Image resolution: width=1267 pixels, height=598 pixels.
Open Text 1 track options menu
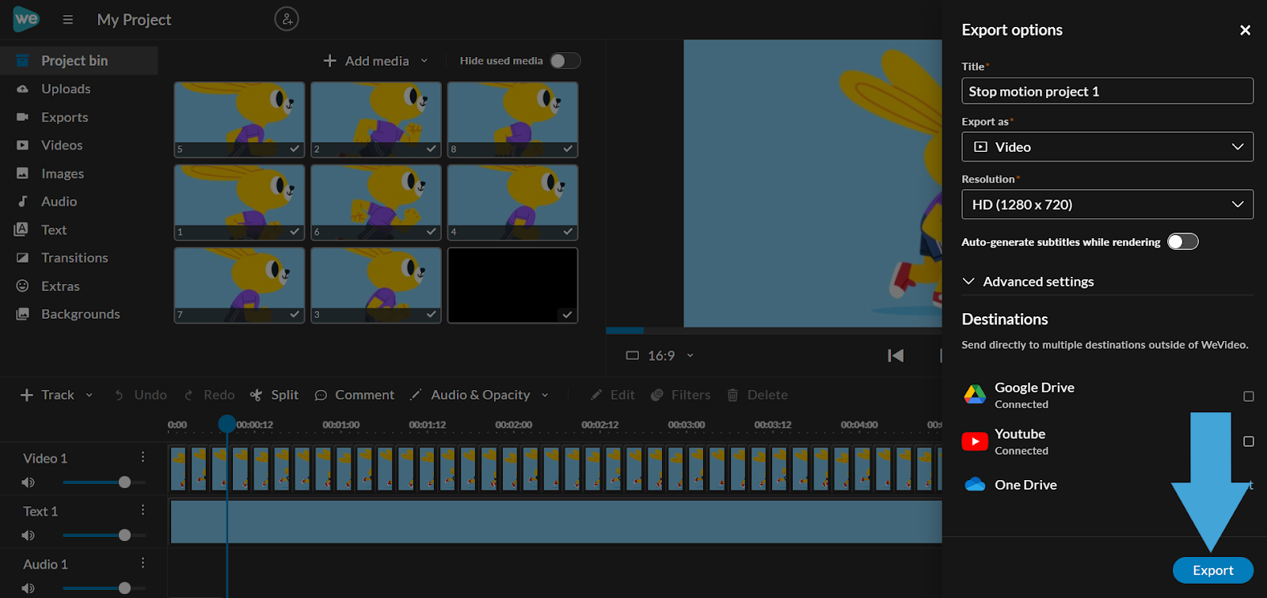143,510
